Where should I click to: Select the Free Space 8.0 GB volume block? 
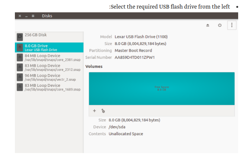162,89
